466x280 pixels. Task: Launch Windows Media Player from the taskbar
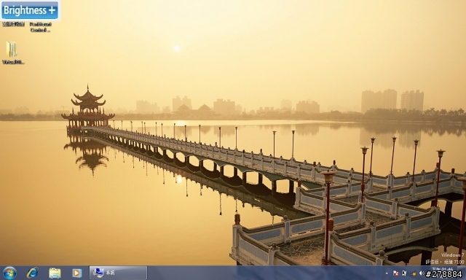[76, 273]
